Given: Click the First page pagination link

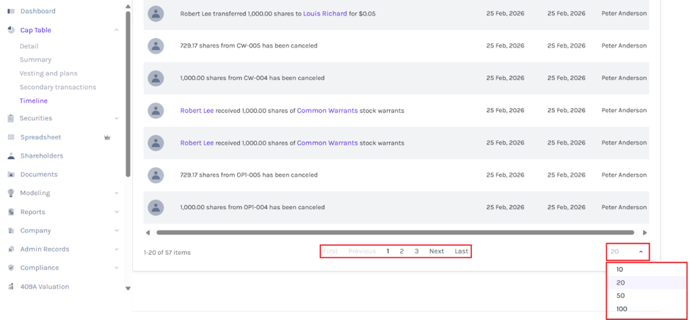Looking at the screenshot, I should pyautogui.click(x=330, y=251).
